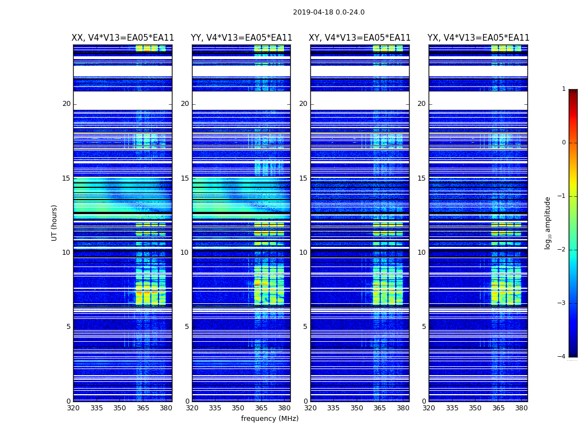Click the frequency (MHz) x-axis label
This screenshot has width=586, height=446.
pos(270,419)
